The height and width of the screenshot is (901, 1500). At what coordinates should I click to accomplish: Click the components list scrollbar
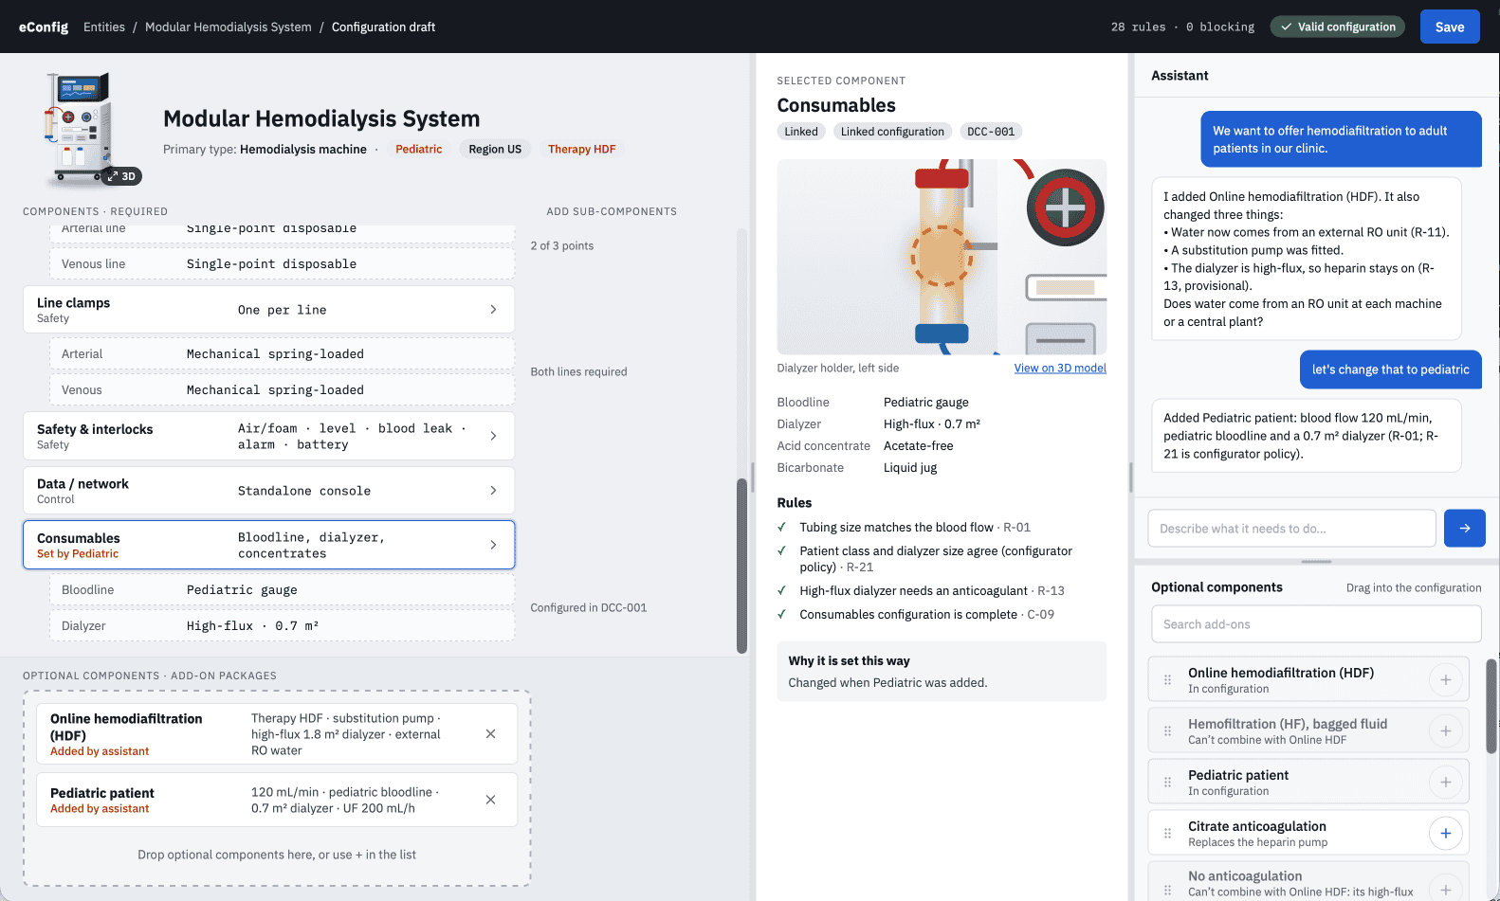742,566
